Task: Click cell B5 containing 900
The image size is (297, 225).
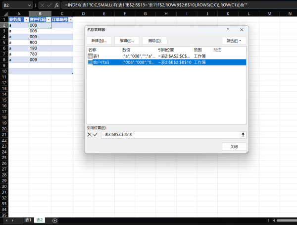Action: click(40, 43)
